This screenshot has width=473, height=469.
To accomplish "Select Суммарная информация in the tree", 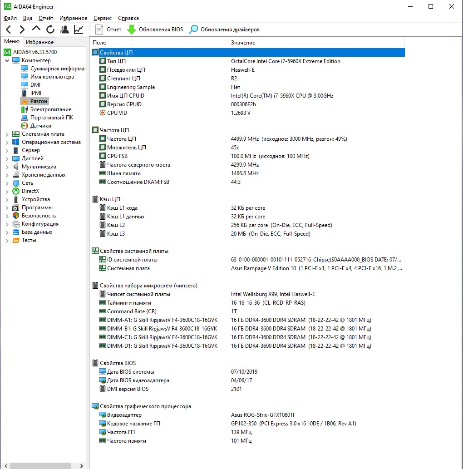I will pos(53,69).
